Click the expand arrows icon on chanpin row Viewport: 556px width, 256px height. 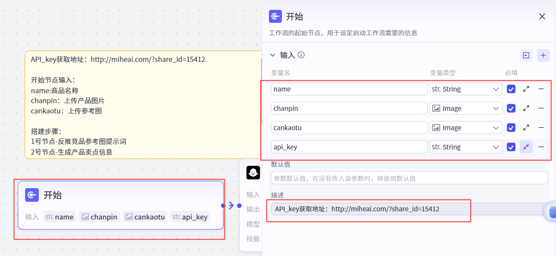tap(526, 108)
